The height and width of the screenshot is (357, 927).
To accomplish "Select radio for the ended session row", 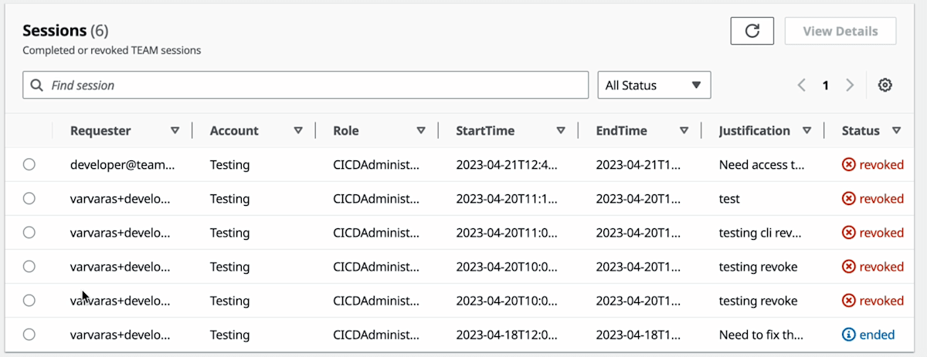I will [x=29, y=334].
